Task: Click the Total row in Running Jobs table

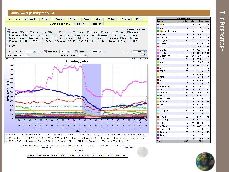Action: (183, 141)
